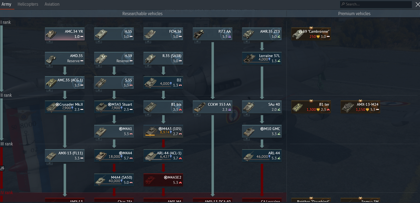Select the locked red M4A3E2 card
The width and height of the screenshot is (420, 203).
[163, 180]
